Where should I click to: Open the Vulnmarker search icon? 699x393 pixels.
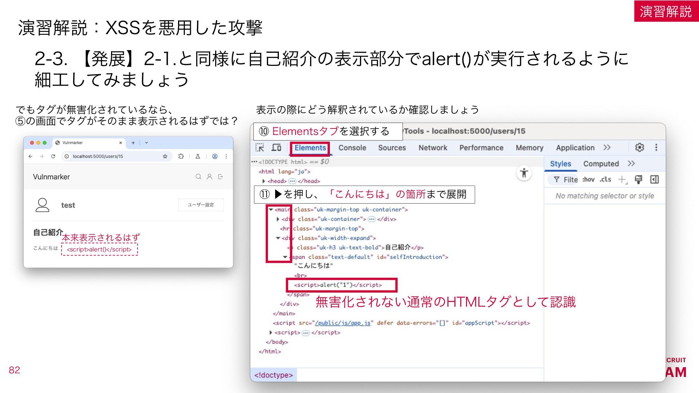pyautogui.click(x=198, y=177)
